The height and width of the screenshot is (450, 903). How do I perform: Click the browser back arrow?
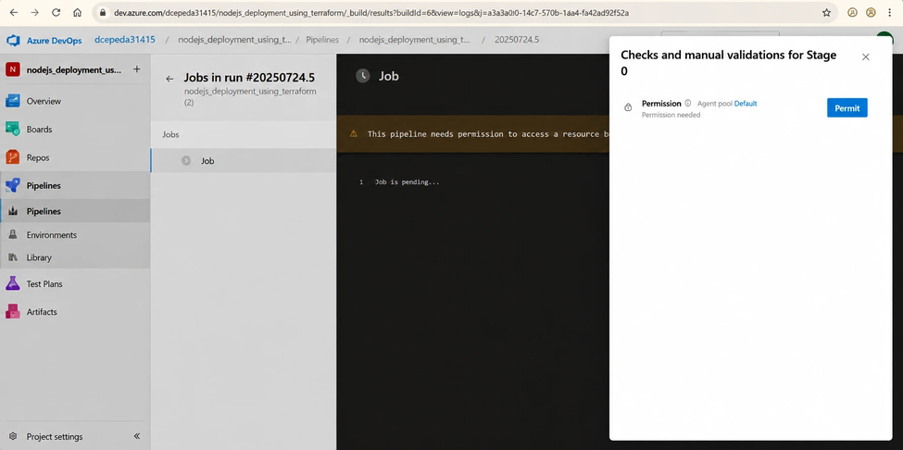tap(14, 12)
